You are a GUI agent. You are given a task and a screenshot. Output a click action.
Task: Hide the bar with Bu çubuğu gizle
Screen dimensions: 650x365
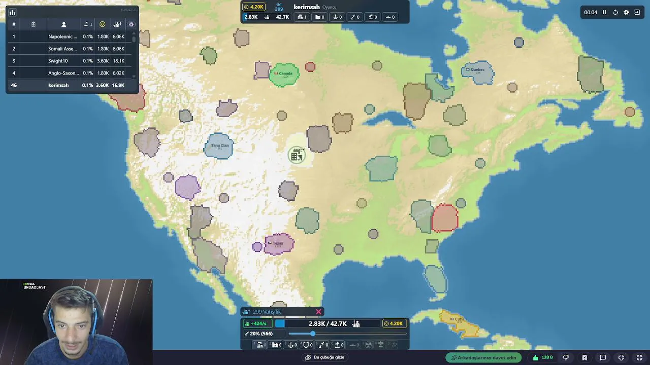324,357
